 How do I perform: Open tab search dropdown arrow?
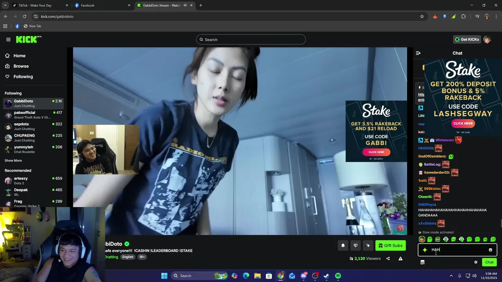(5, 5)
